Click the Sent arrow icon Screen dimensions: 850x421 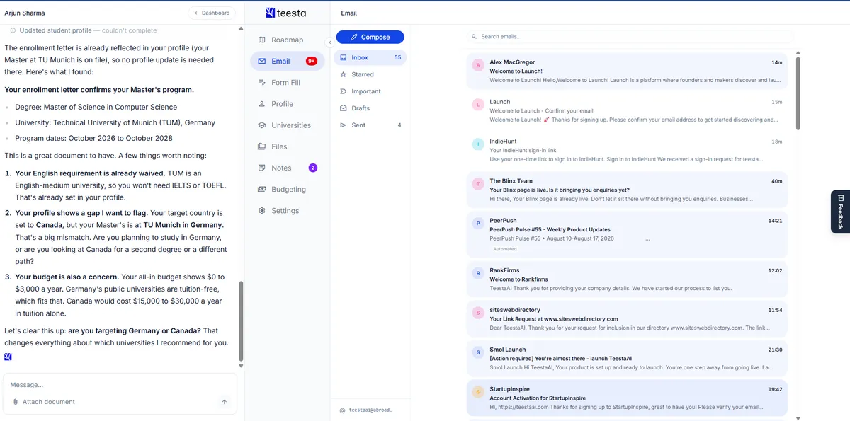(343, 125)
